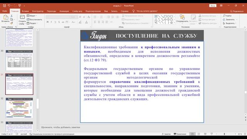Click the Заметки button in status bar
Image resolution: width=247 pixels, height=139 pixels.
click(x=166, y=134)
